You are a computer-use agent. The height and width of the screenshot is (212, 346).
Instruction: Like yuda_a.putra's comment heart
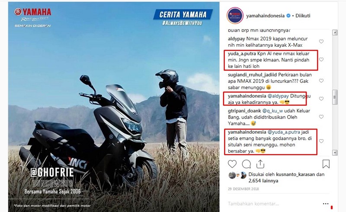(321, 60)
